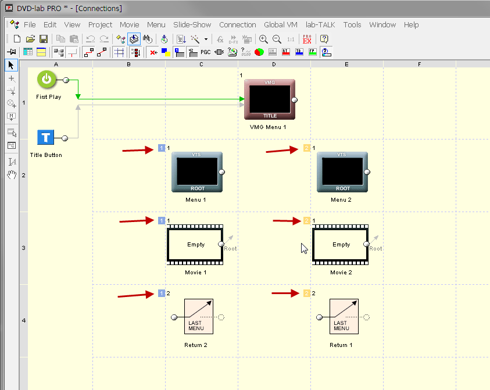Toggle the TB blue button links icon

[x=299, y=52]
